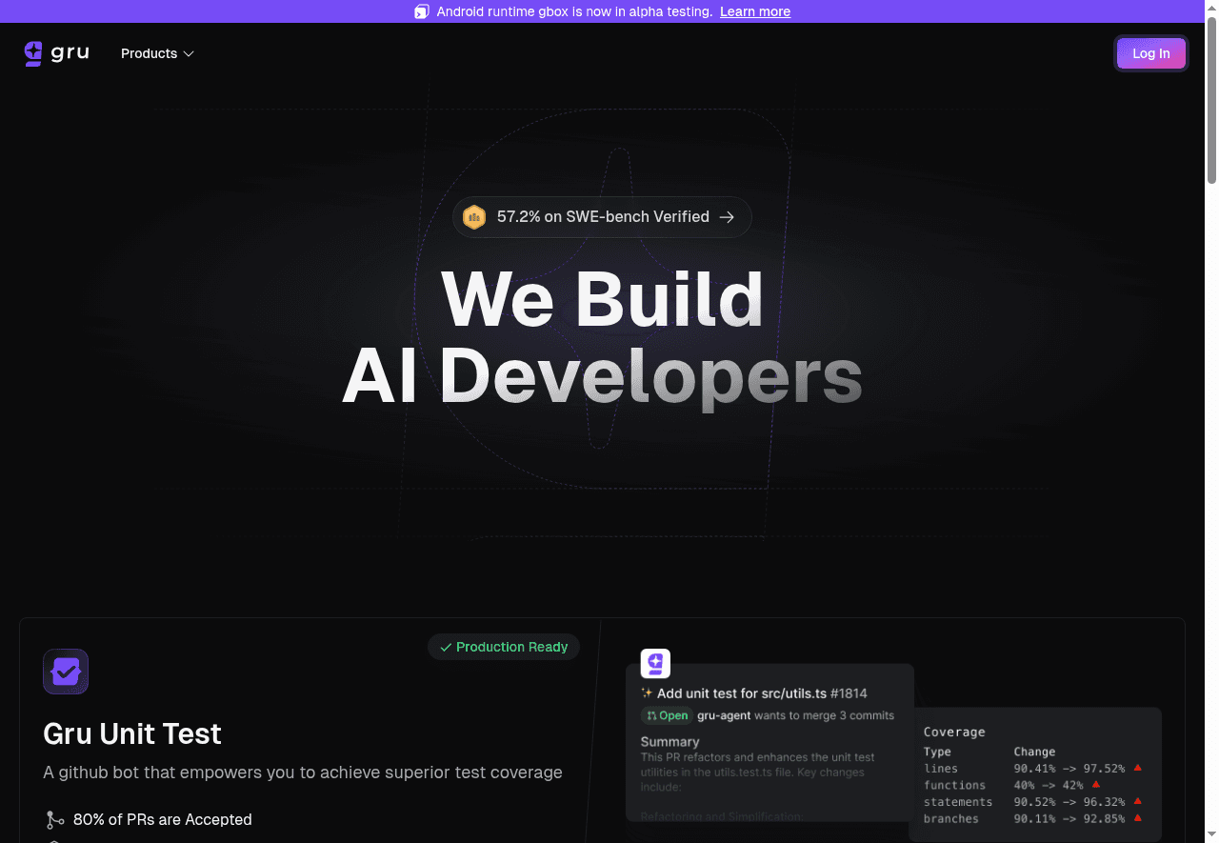
Task: Click the gru-agent avatar above the pull request
Action: click(x=655, y=664)
